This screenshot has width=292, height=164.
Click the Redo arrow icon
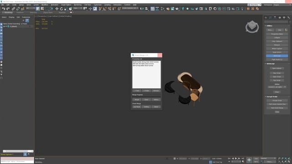tap(8, 9)
